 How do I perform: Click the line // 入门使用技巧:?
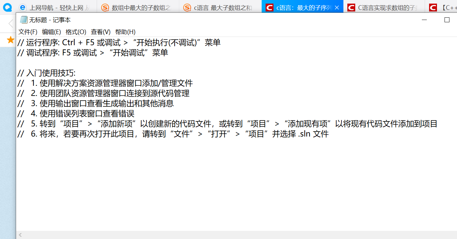pos(46,73)
